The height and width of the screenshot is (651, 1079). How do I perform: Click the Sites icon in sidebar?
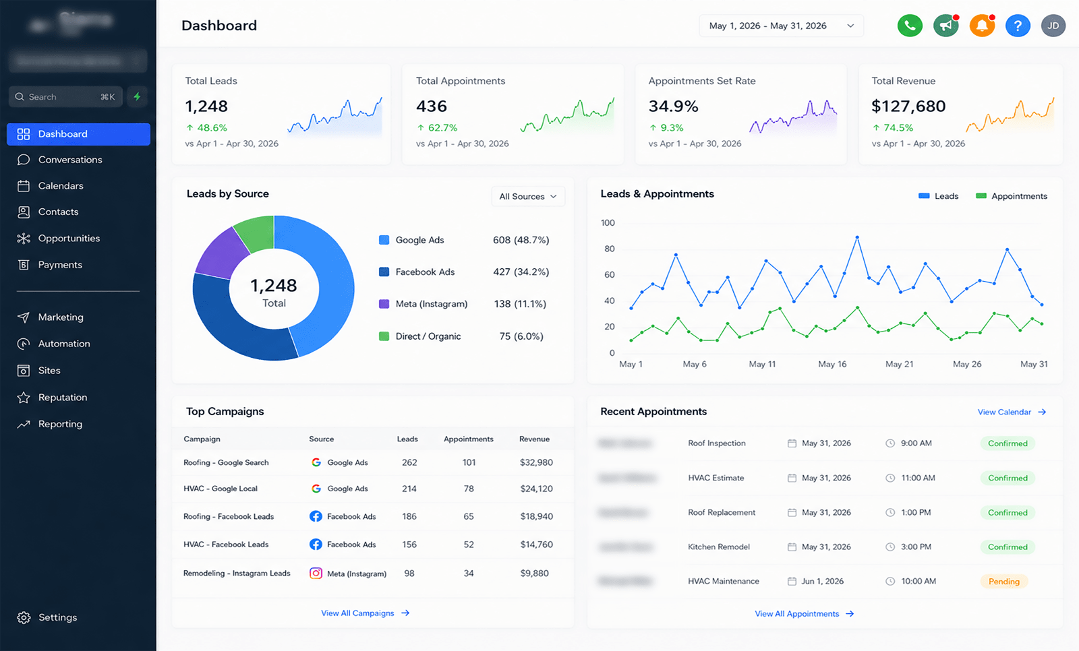(24, 371)
